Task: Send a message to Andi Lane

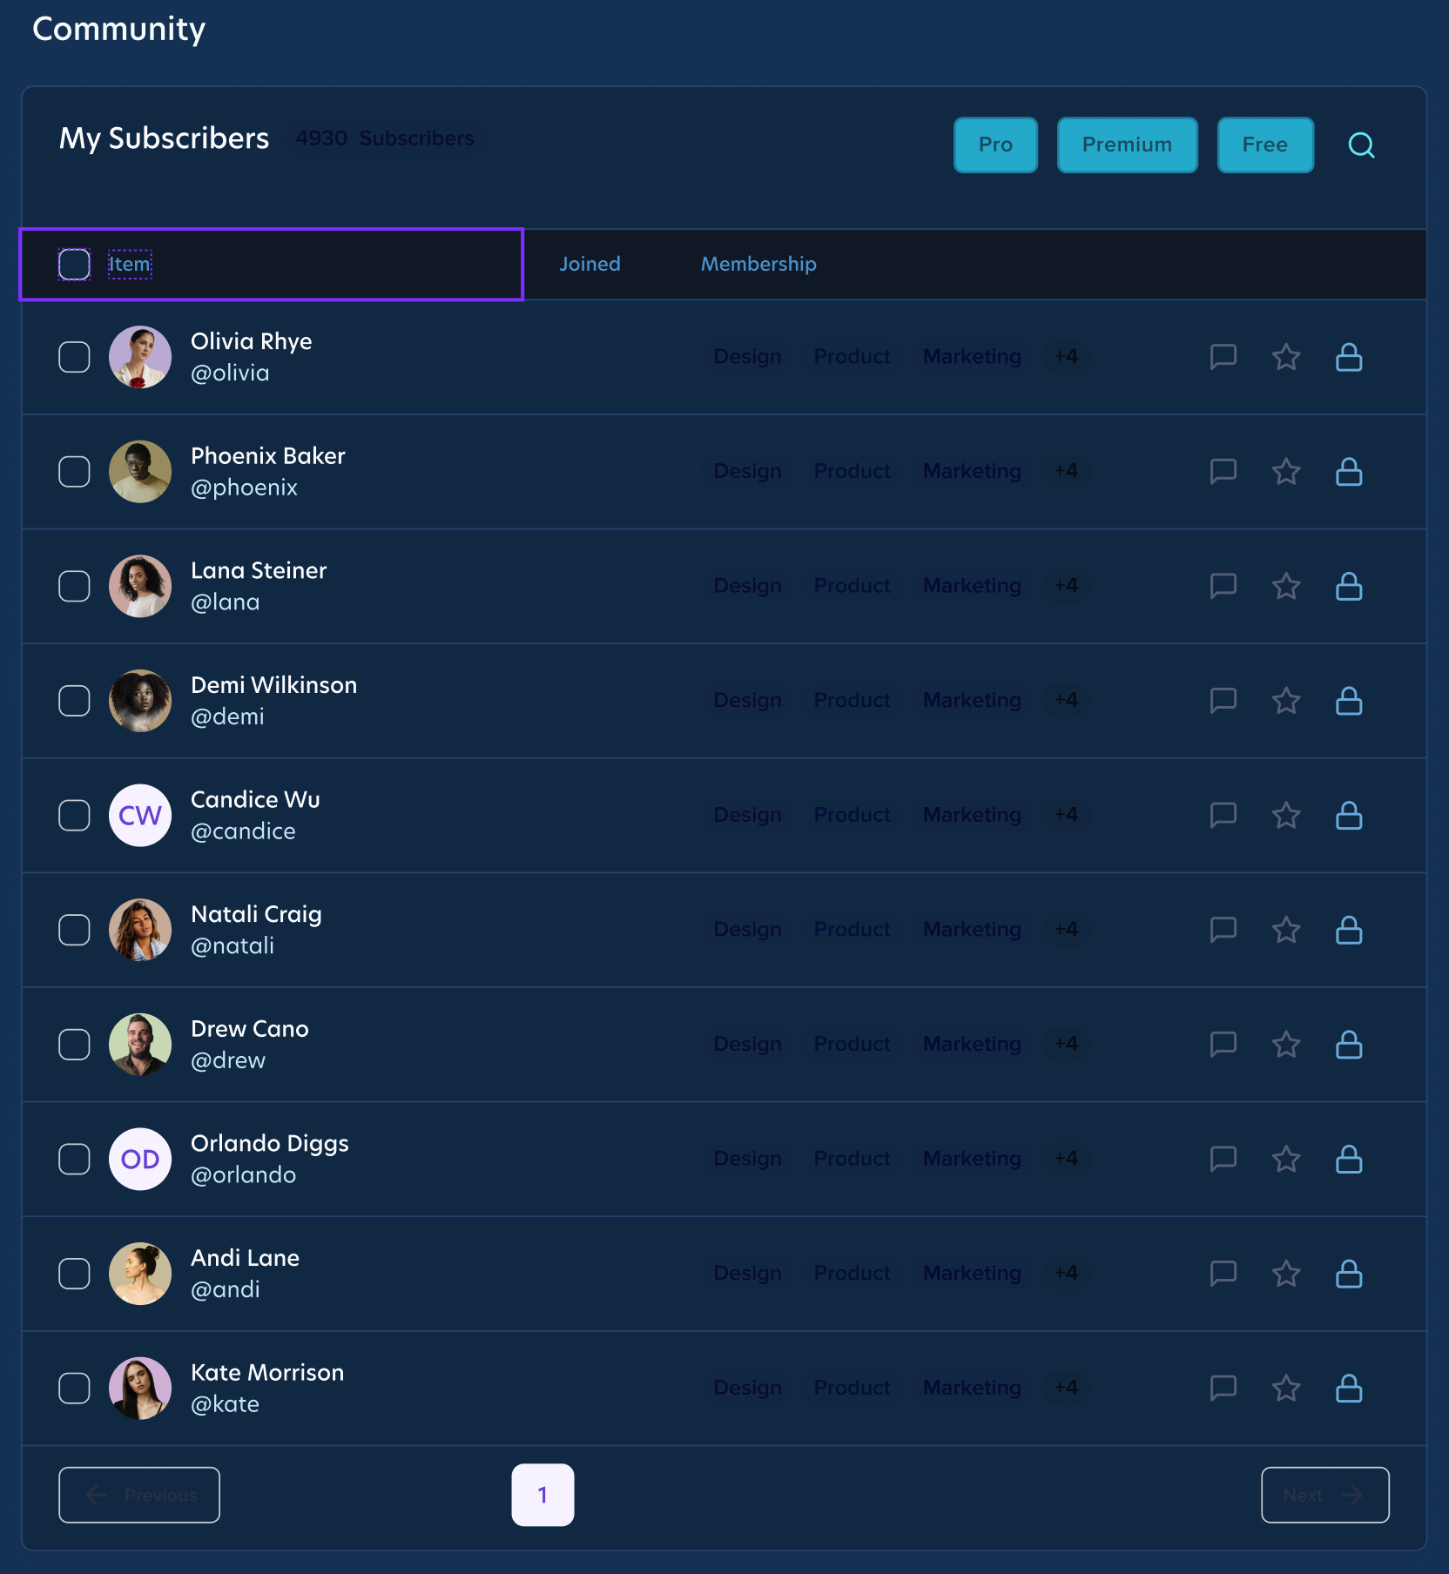Action: [x=1223, y=1273]
